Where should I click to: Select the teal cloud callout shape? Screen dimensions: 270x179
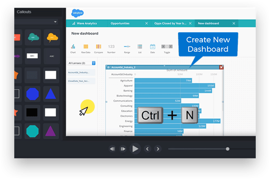pyautogui.click(x=33, y=37)
